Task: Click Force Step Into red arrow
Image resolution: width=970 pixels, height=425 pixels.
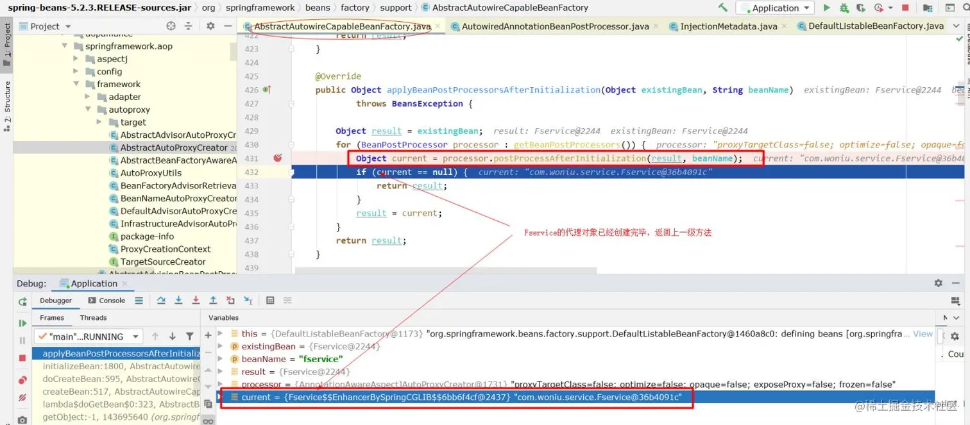Action: coord(196,300)
